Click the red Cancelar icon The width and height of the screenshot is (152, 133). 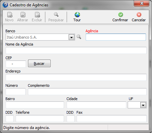click(139, 15)
